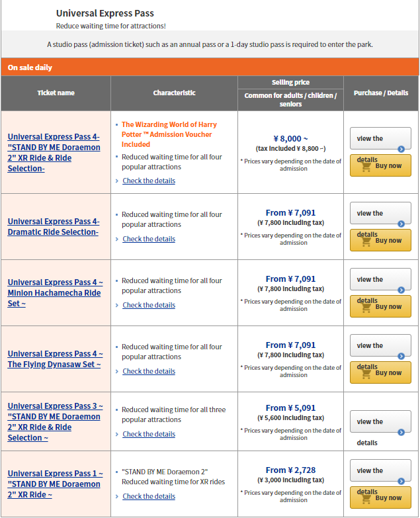Buy now the ¥8,000 Express Pass 4 Doraemon
Screen dimensions: 420x518
click(x=380, y=165)
